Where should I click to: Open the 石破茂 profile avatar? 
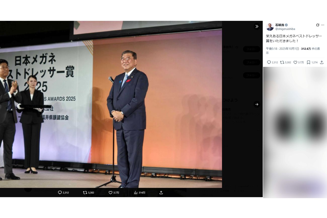270,27
